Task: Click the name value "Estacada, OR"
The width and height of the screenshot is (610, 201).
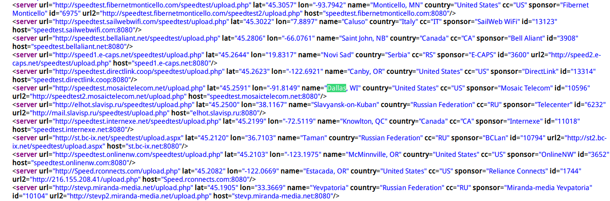Action: point(324,171)
